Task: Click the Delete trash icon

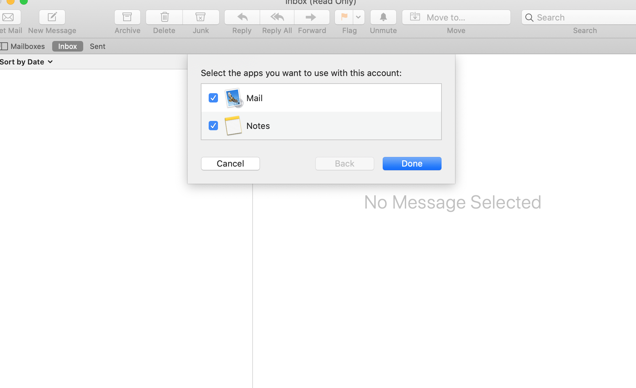Action: (164, 17)
